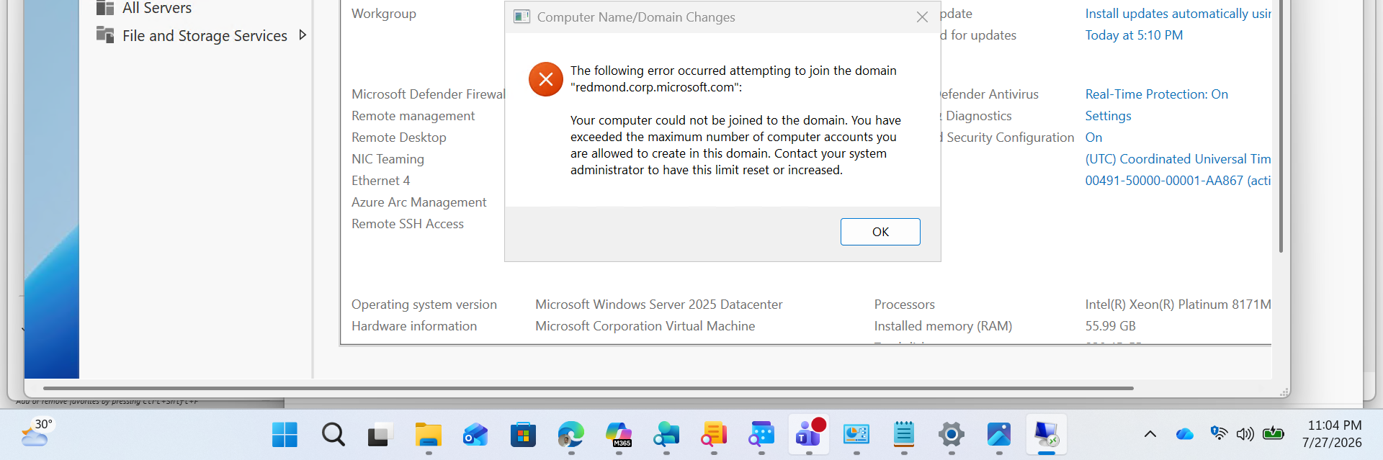The height and width of the screenshot is (460, 1383).
Task: Click 'Microsoft Windows Server 2025 Datacenter' value
Action: pos(658,305)
